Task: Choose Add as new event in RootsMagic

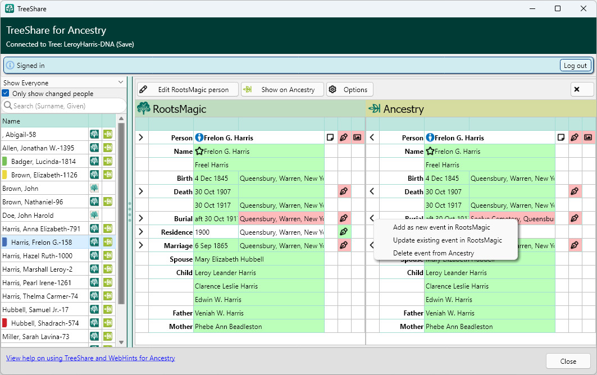Action: 441,227
